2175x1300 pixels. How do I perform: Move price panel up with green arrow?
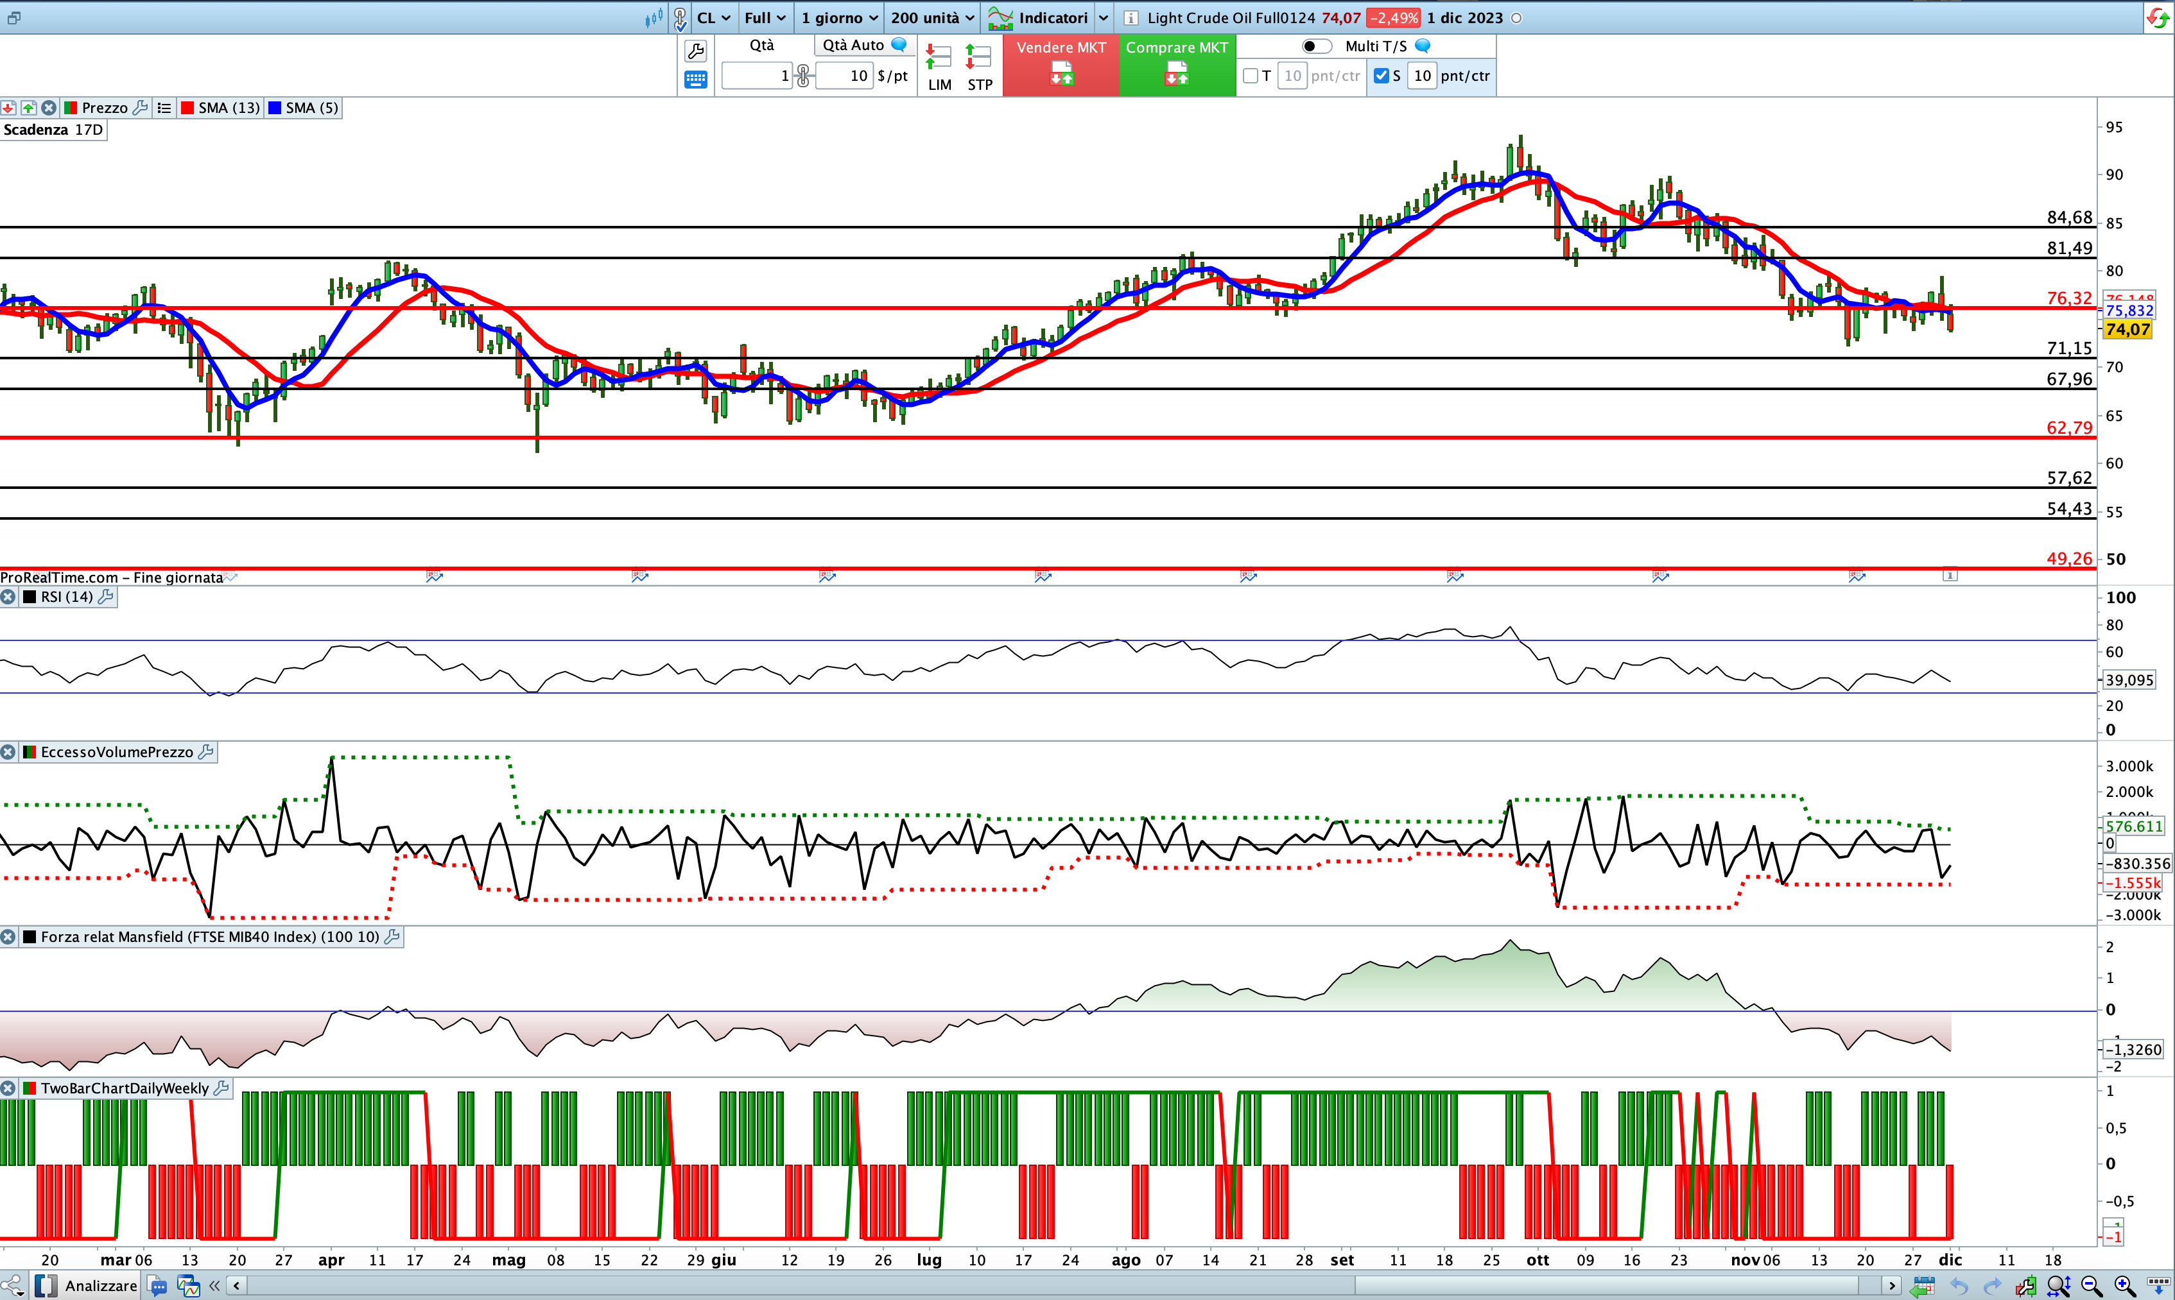point(29,108)
